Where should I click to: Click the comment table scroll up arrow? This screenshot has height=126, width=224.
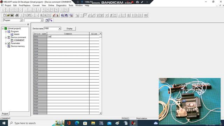(100, 33)
